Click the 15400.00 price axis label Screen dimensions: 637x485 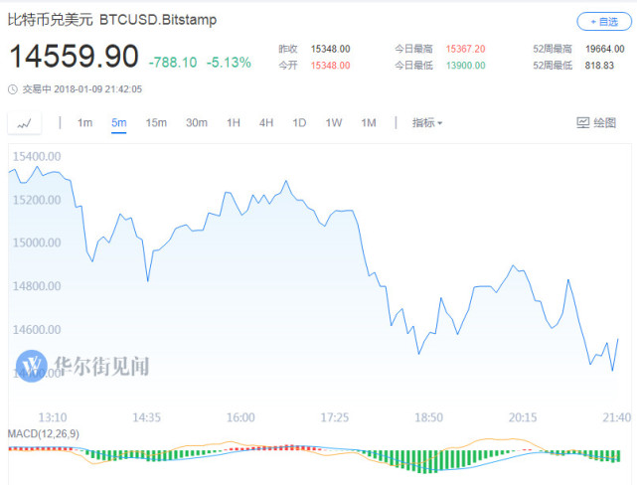coord(37,156)
